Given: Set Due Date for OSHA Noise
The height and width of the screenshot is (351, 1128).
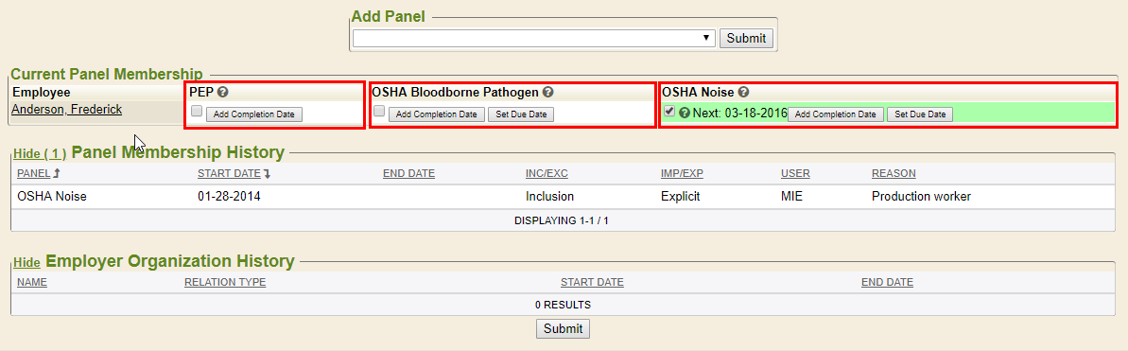Looking at the screenshot, I should pos(919,114).
